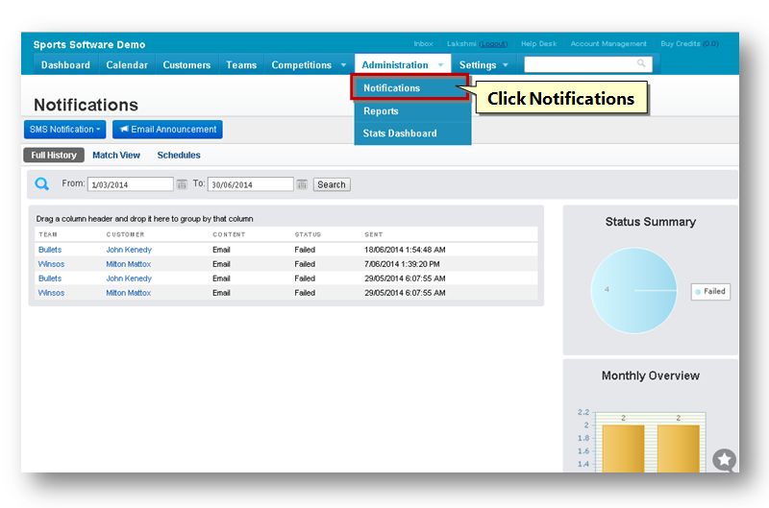Image resolution: width=769 pixels, height=508 pixels.
Task: Click the Failed legend marker in Status Summary
Action: [x=698, y=292]
